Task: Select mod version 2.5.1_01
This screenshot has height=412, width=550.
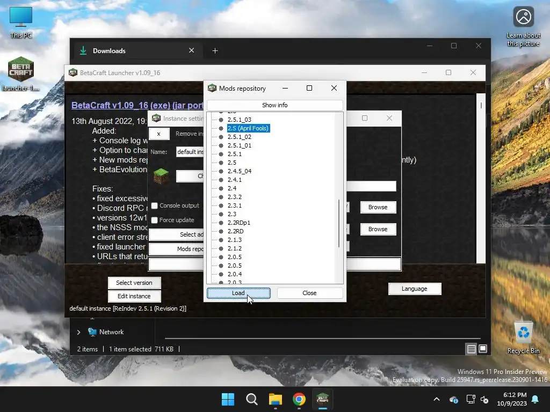Action: point(239,145)
